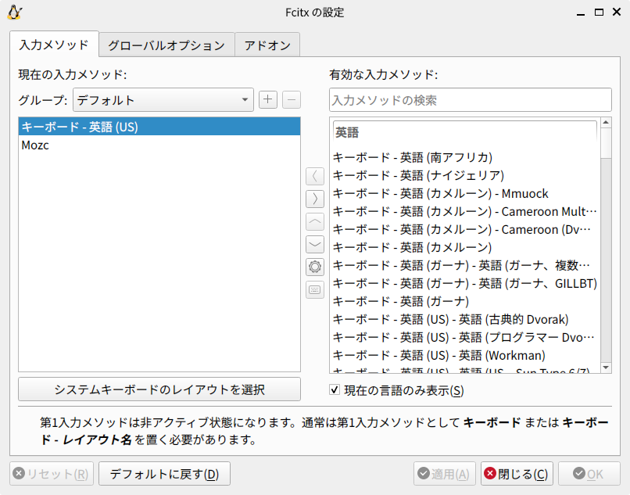630x495 pixels.
Task: Click the keyboard layout icon button
Action: point(315,289)
